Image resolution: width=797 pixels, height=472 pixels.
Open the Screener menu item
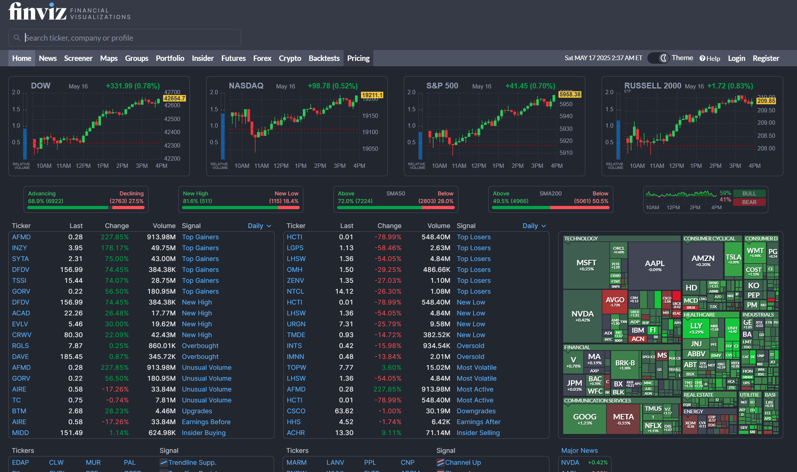coord(78,58)
